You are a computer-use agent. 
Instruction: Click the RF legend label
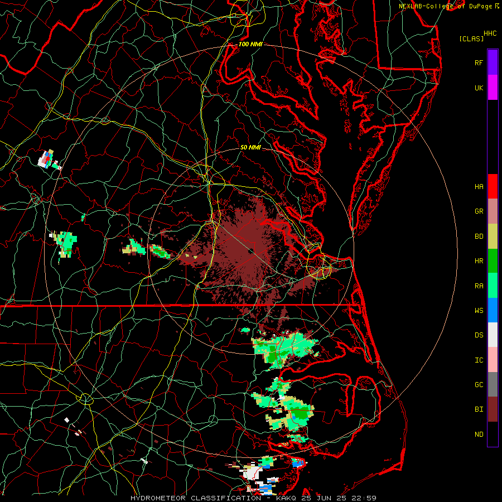tap(479, 62)
